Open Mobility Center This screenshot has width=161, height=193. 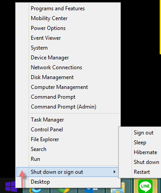pyautogui.click(x=49, y=18)
